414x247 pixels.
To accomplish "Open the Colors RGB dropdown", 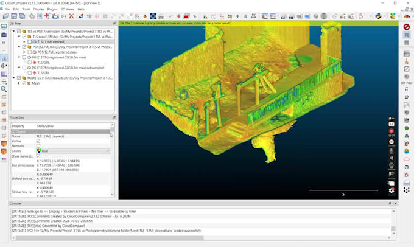I will [x=73, y=151].
